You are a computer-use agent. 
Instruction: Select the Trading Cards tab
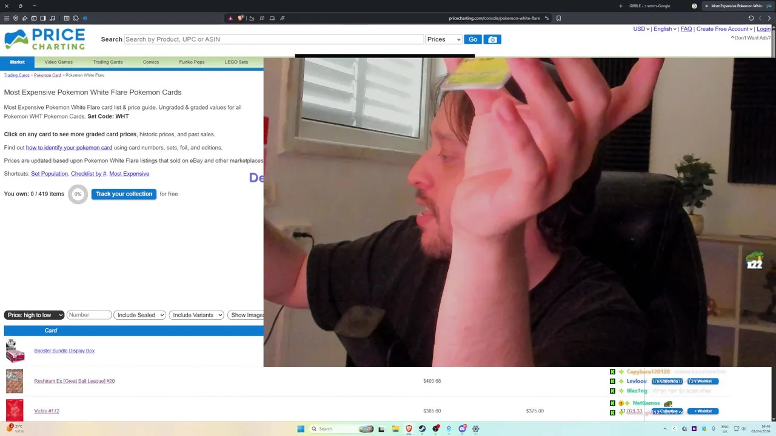[108, 62]
